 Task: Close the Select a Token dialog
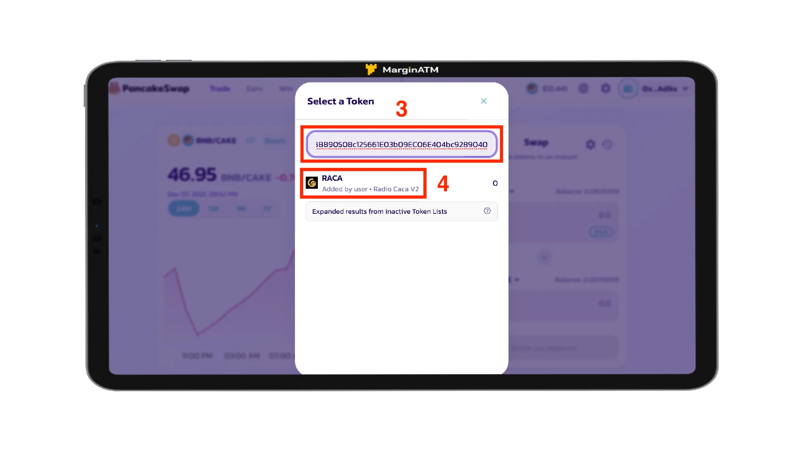(x=483, y=101)
